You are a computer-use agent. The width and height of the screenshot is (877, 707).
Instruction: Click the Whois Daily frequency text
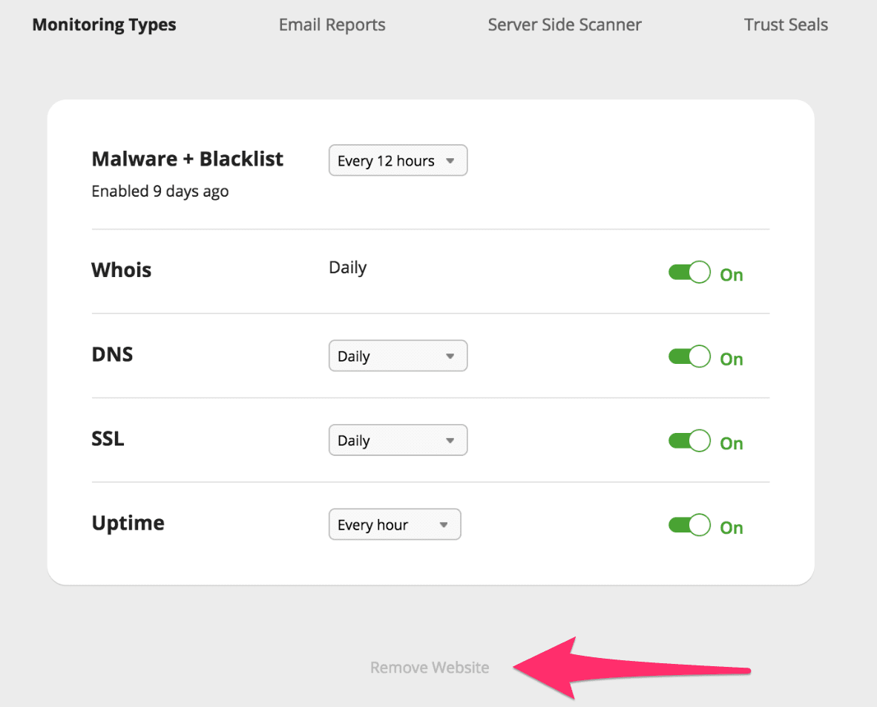tap(348, 268)
